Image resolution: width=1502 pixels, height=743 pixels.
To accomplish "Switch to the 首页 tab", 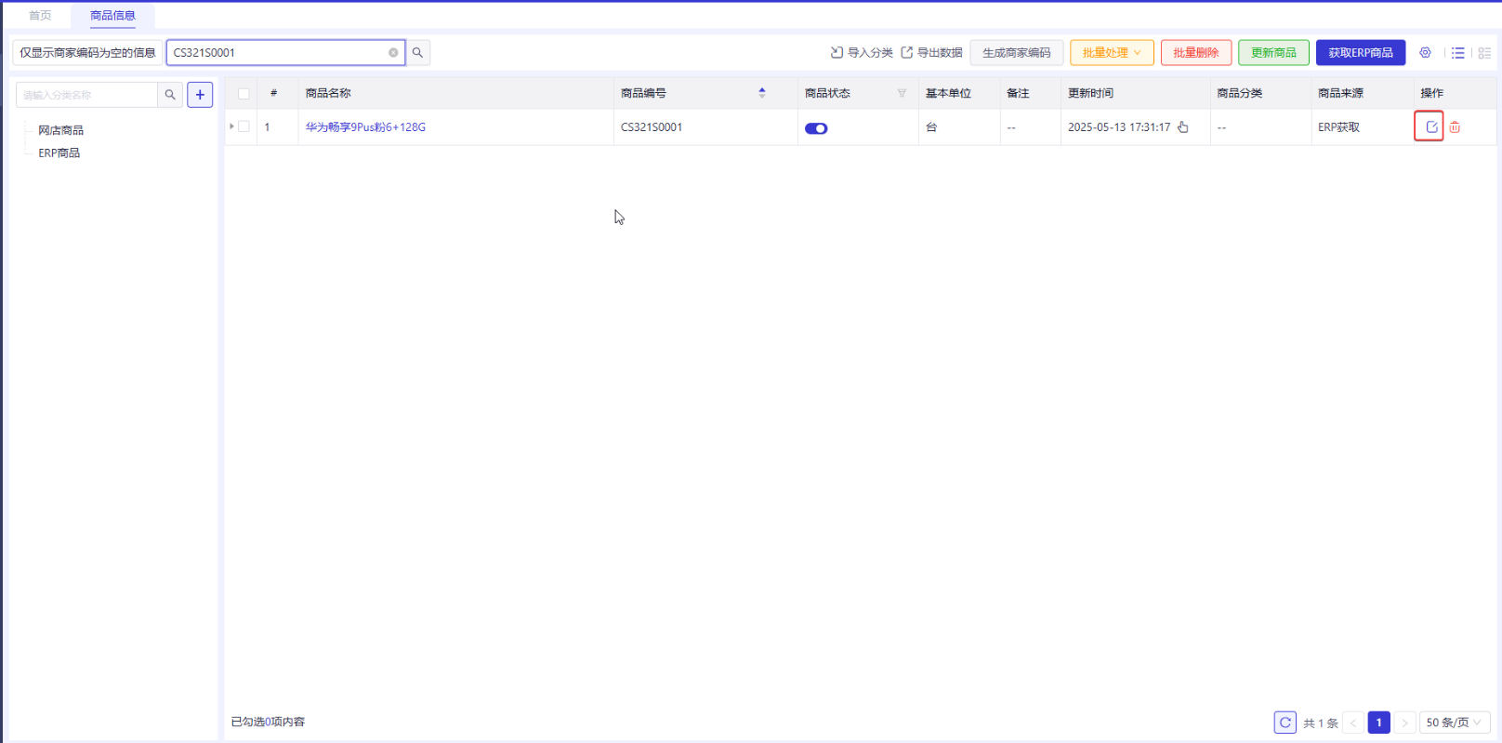I will pyautogui.click(x=40, y=16).
